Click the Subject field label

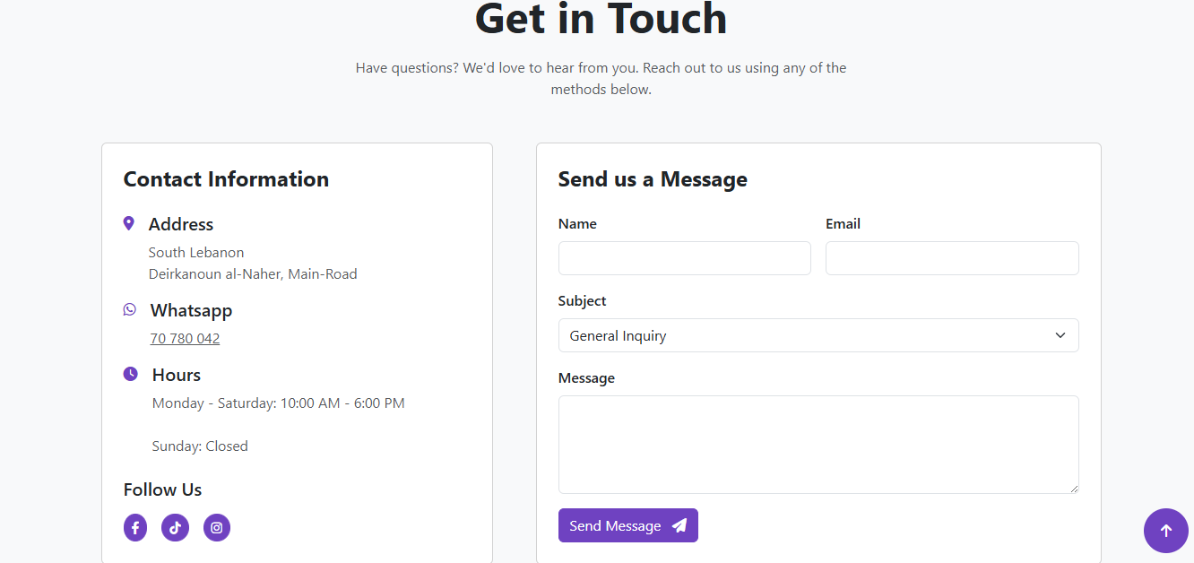(582, 301)
